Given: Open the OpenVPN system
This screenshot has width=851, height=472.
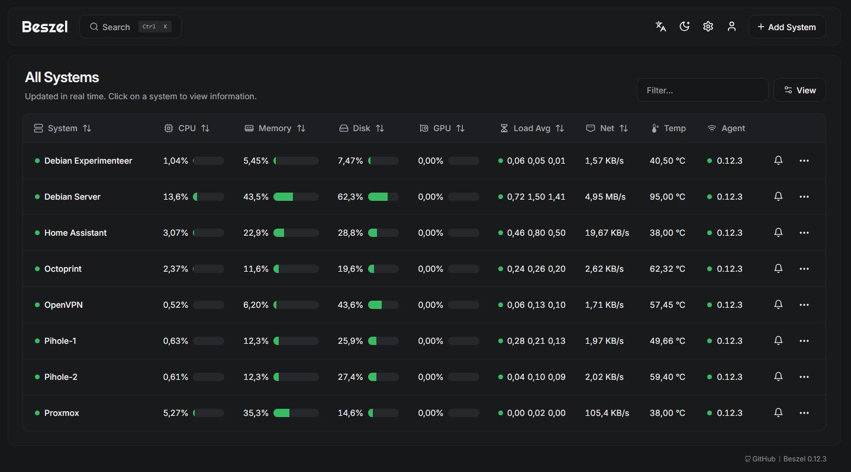Looking at the screenshot, I should point(63,305).
